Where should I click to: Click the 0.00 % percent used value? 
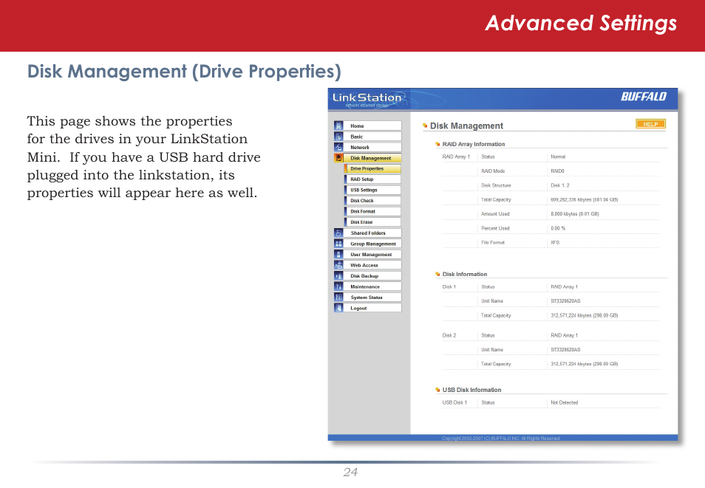[x=558, y=228]
